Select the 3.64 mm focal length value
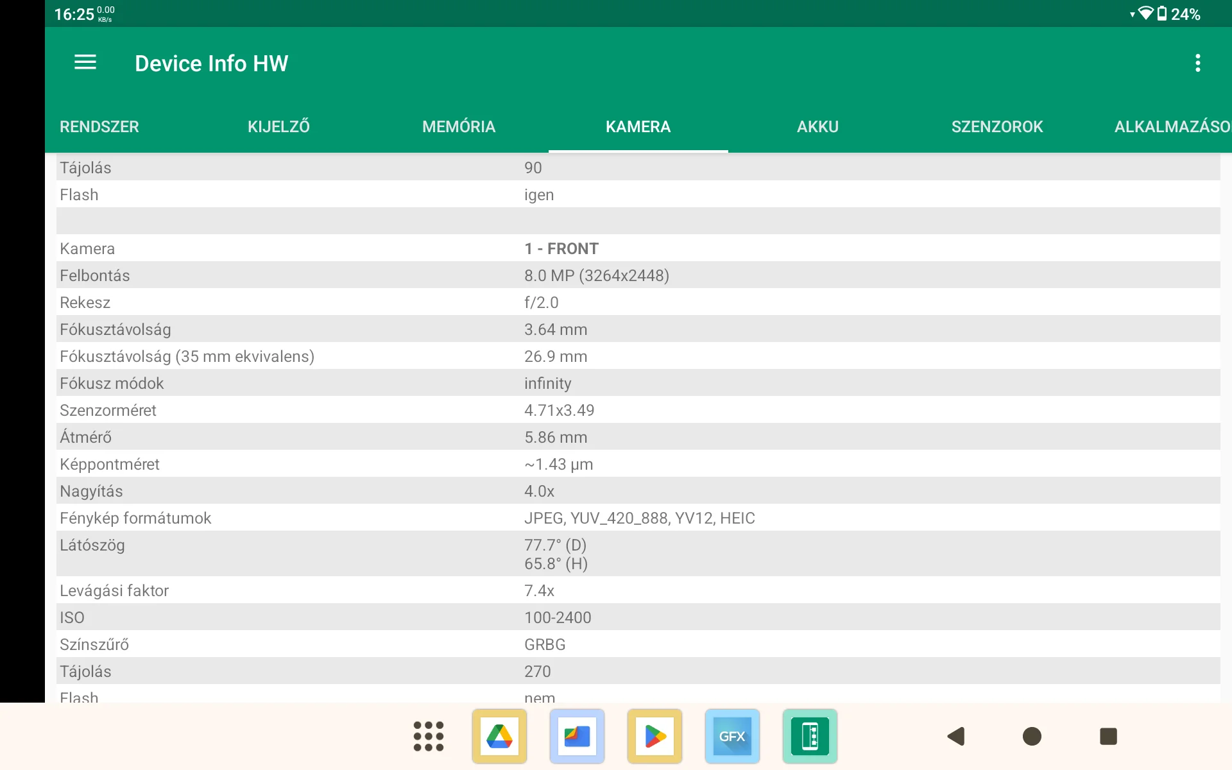The image size is (1232, 770). [556, 329]
